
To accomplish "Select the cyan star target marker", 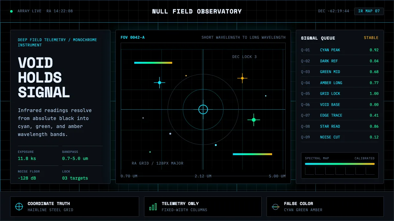I will 159,83.
